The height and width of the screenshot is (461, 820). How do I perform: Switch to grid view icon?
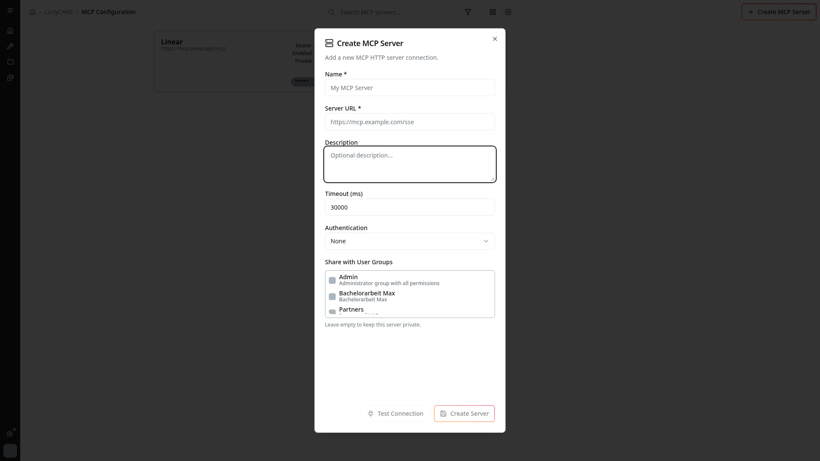tap(493, 12)
